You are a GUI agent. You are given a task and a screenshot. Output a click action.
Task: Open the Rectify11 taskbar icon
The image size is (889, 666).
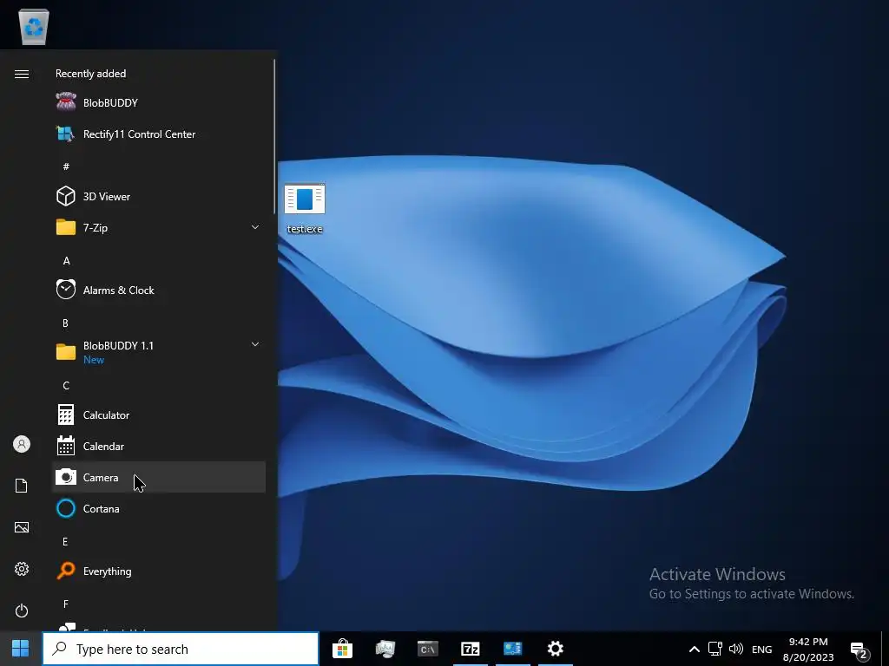pos(512,649)
